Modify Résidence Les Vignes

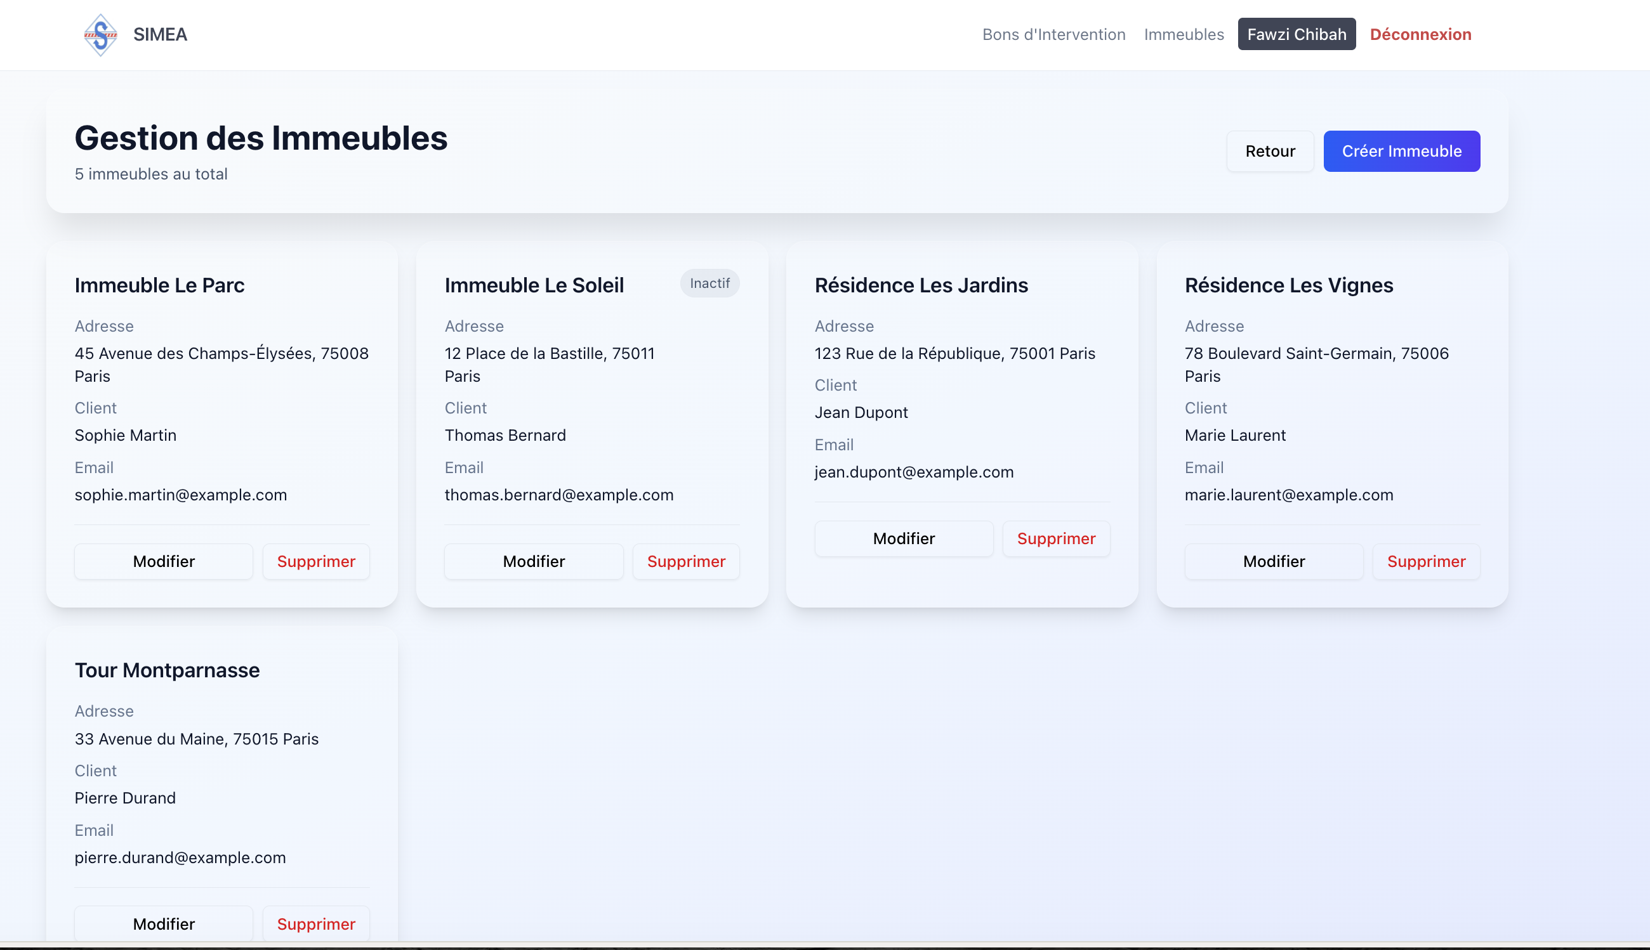click(x=1274, y=561)
